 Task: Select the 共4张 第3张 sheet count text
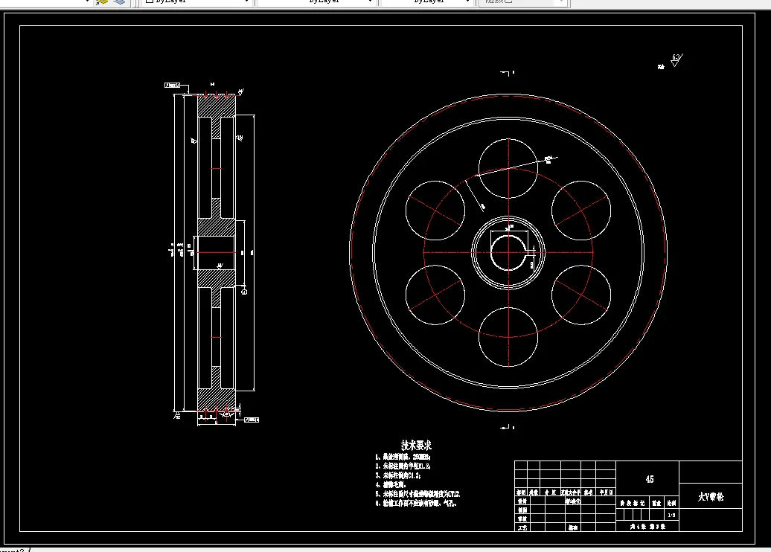click(647, 527)
